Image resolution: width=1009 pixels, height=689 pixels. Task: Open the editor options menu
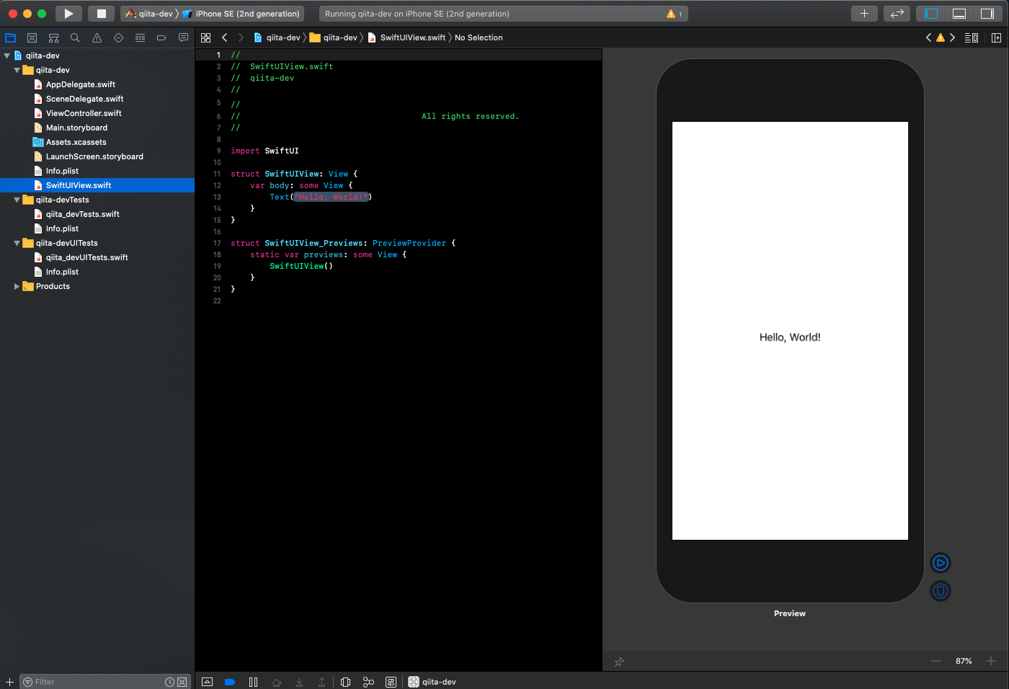coord(972,37)
